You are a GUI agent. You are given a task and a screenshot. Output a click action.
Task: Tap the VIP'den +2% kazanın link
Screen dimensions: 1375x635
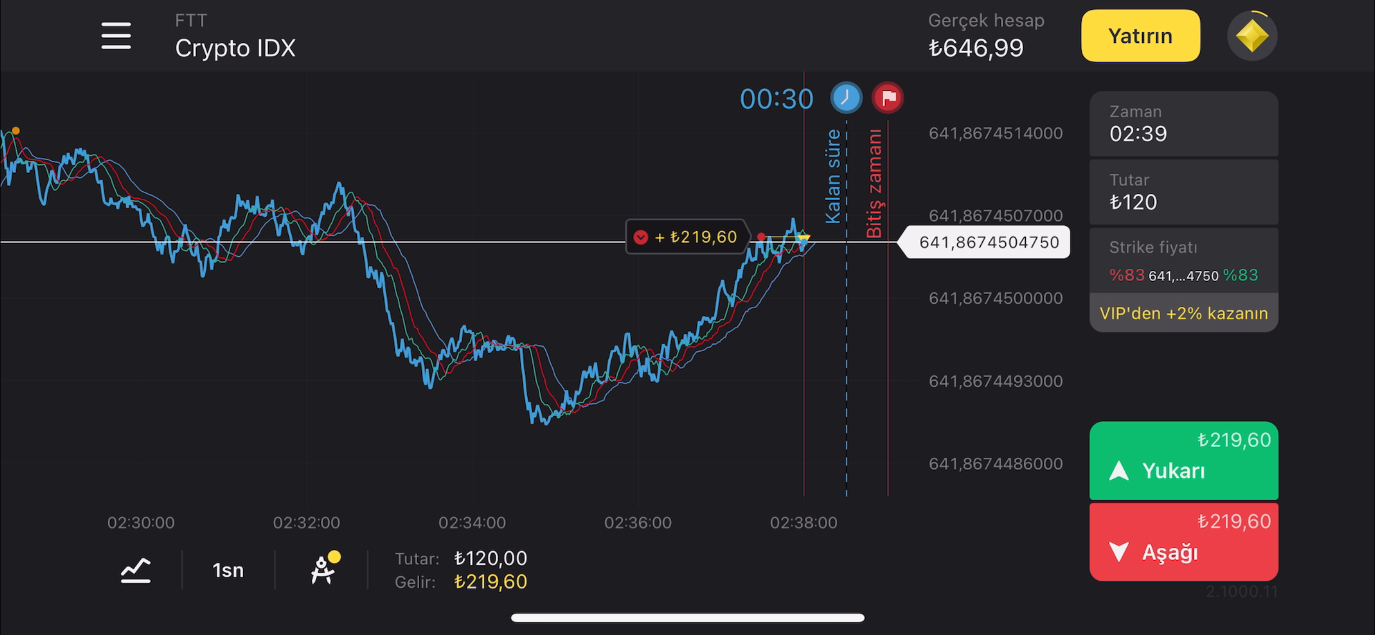point(1183,313)
